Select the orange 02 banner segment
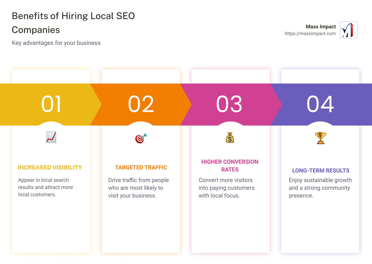Viewport: 372px width, 264px height. tap(141, 104)
